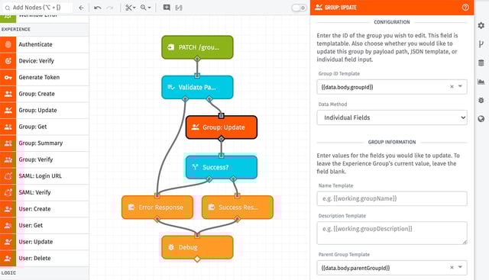The image size is (489, 280).
Task: Toggle the workflow enable switch
Action: [299, 8]
